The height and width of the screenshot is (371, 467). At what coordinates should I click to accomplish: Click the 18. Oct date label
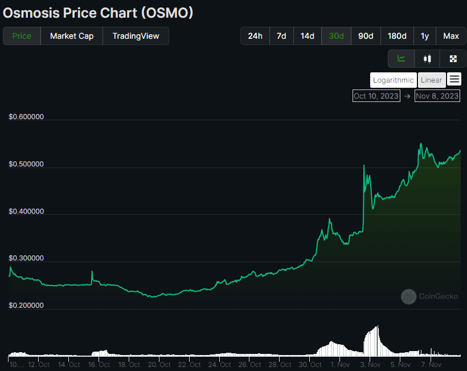(x=129, y=365)
